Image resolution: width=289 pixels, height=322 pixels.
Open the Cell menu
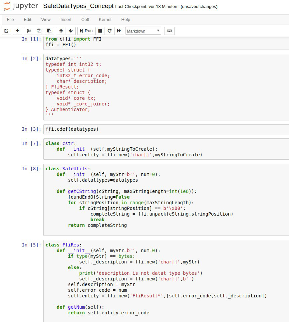85,20
